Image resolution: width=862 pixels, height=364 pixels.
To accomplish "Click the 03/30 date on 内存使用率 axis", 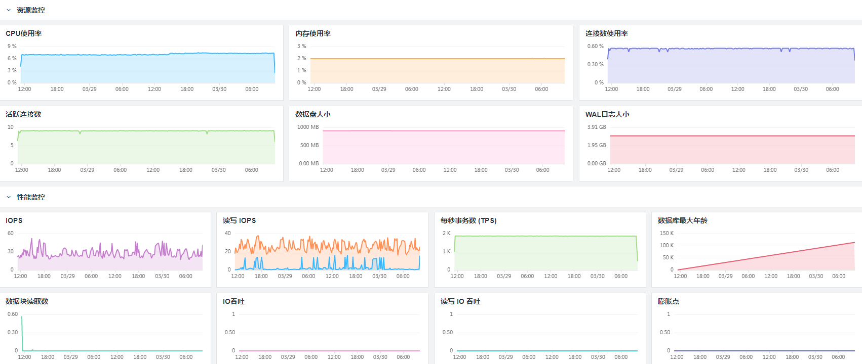I will pos(509,89).
